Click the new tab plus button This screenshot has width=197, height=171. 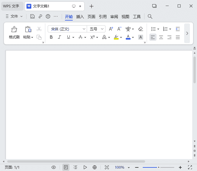[x=91, y=6]
